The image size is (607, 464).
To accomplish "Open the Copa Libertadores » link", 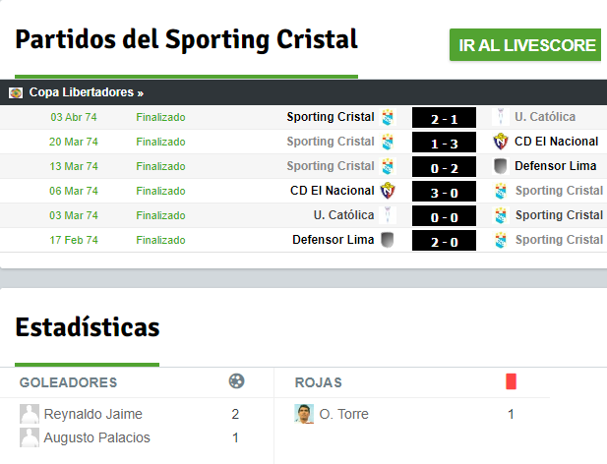I will click(87, 92).
